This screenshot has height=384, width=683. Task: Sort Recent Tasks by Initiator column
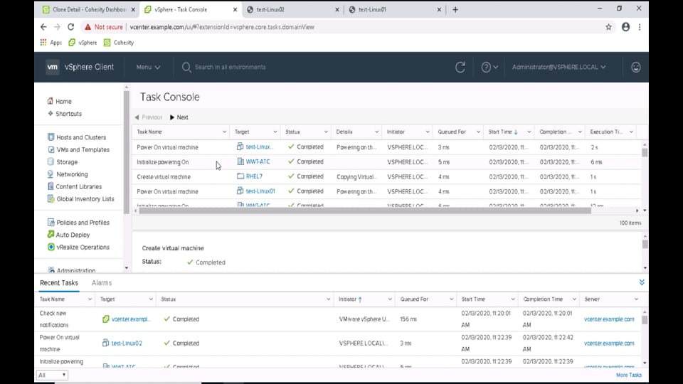(x=347, y=299)
